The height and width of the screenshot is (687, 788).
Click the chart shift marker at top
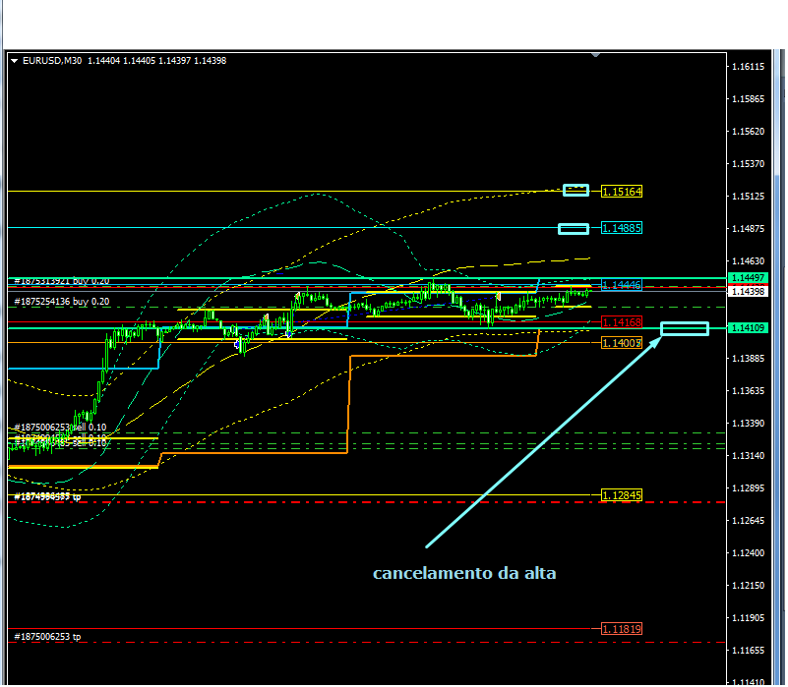coord(594,57)
